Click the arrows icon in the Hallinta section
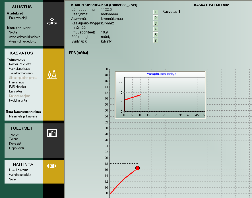 (52, 166)
